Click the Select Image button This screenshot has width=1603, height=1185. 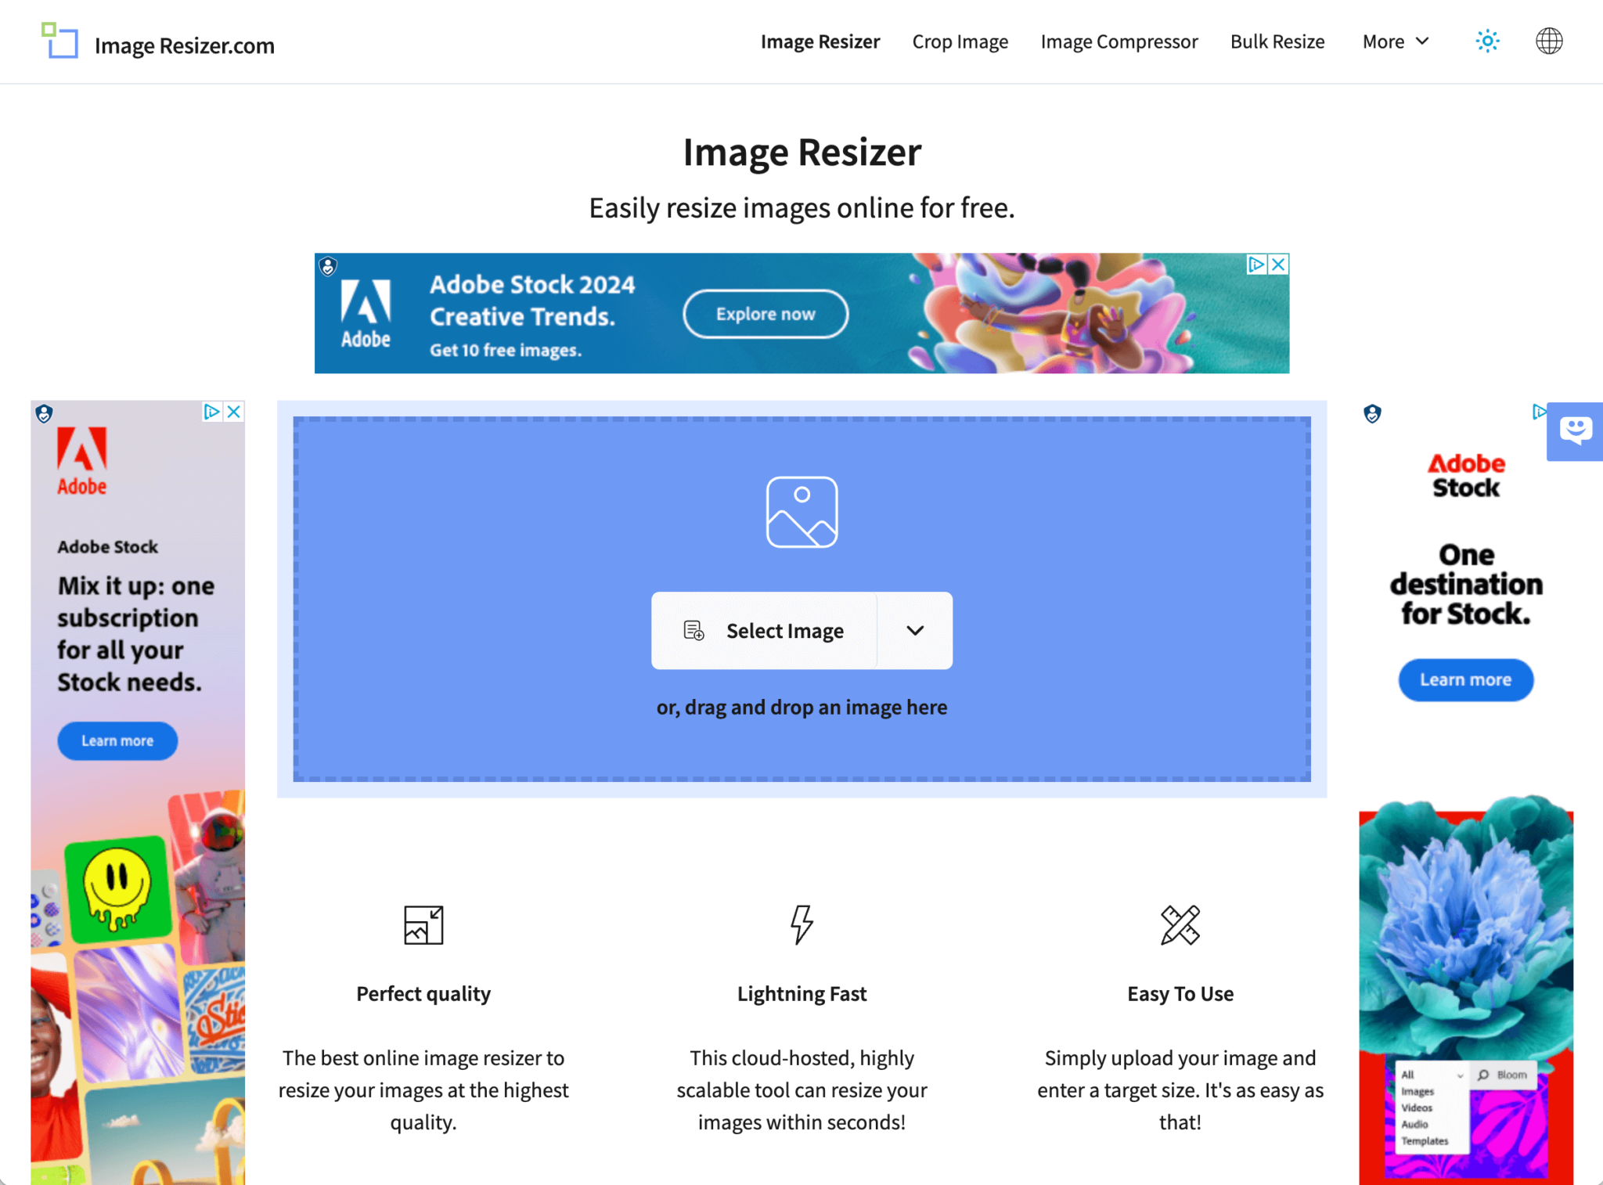click(x=785, y=630)
